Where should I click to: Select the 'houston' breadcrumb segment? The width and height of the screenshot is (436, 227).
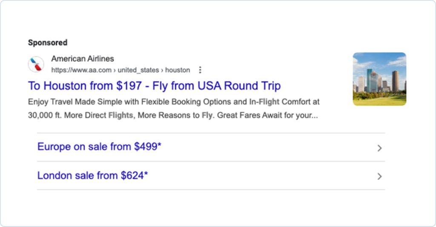[x=178, y=70]
